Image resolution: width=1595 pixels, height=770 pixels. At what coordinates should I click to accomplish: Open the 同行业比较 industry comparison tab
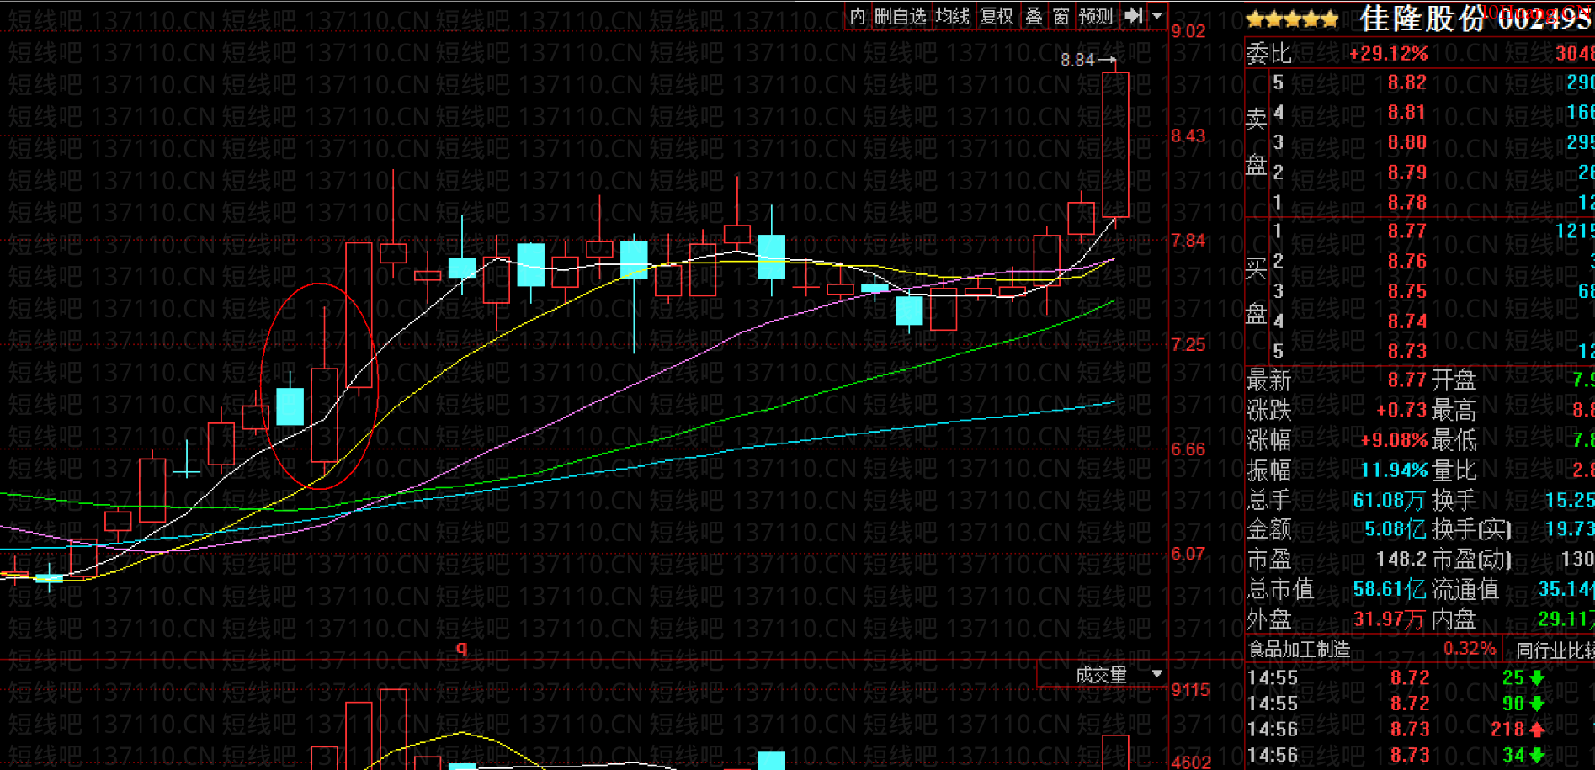1554,650
